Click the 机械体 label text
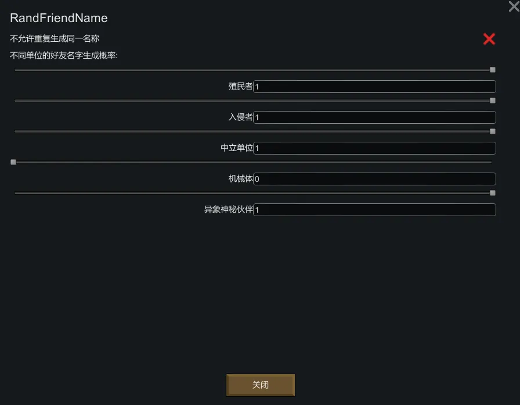Viewport: 520px width, 405px height. coord(240,179)
